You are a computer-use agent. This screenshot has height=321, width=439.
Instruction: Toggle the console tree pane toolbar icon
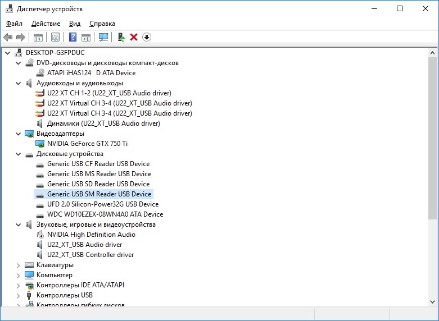(x=38, y=37)
